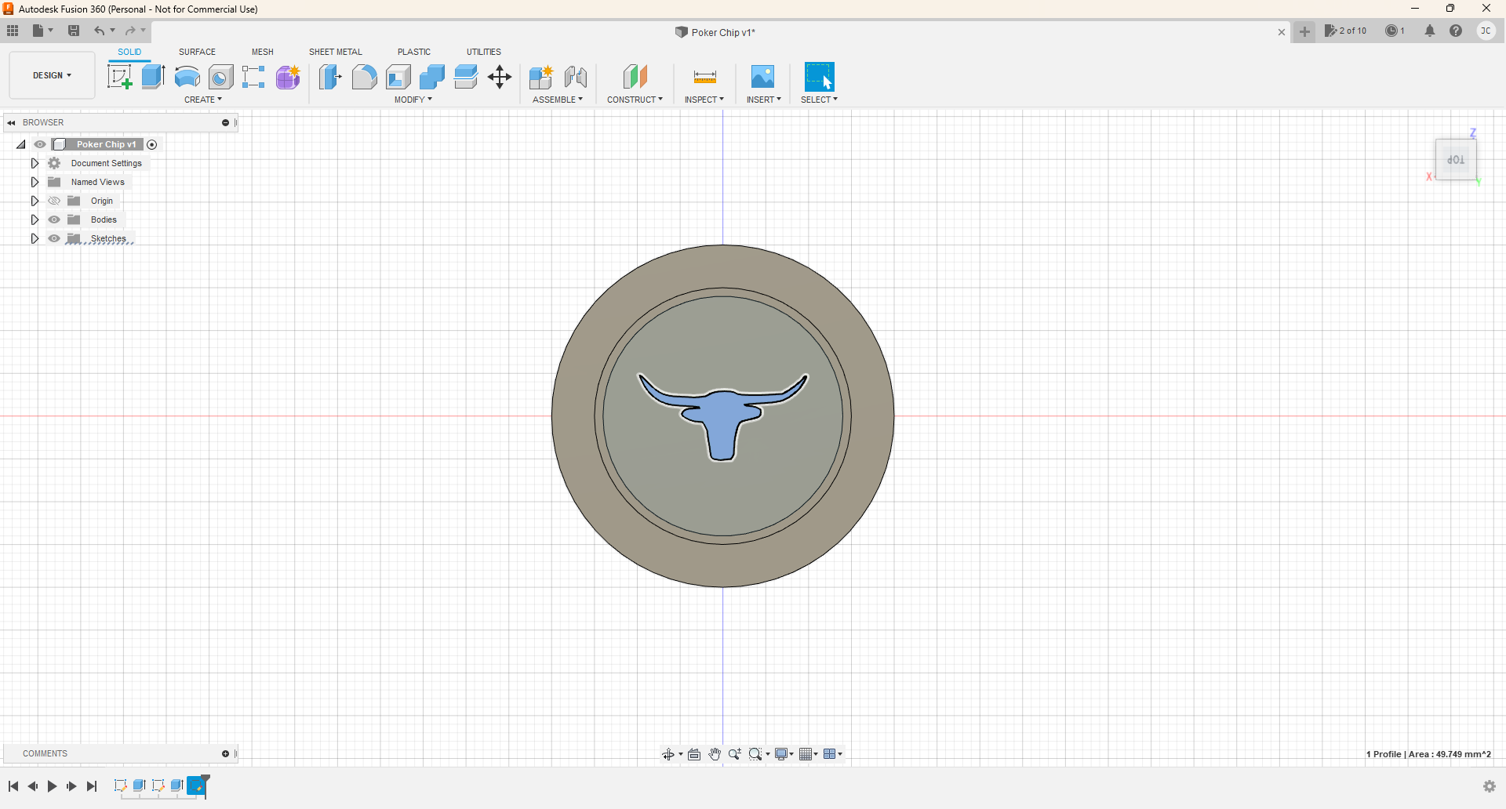Image resolution: width=1506 pixels, height=809 pixels.
Task: Click the Extrude tool icon
Action: [x=153, y=77]
